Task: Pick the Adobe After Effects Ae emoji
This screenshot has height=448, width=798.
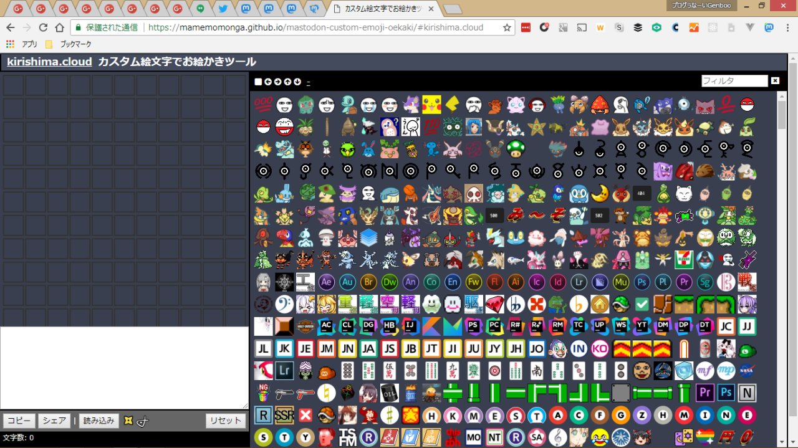Action: [327, 282]
